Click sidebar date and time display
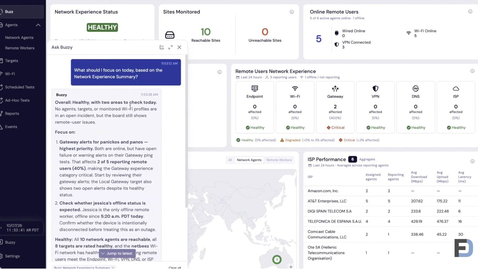The height and width of the screenshot is (270, 478). click(22, 228)
